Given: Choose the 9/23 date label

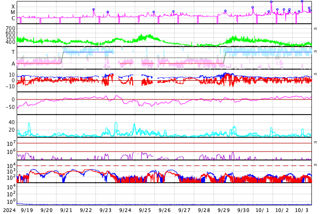Looking at the screenshot, I should point(105,210).
